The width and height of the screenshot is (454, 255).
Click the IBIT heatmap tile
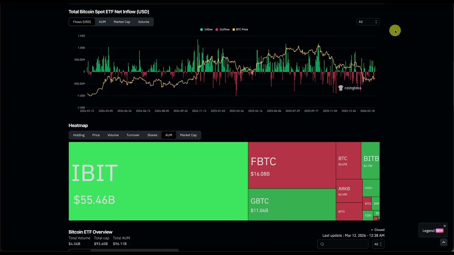click(158, 181)
